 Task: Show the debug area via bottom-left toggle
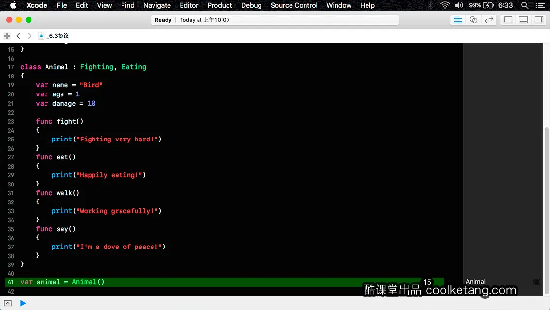tap(8, 303)
